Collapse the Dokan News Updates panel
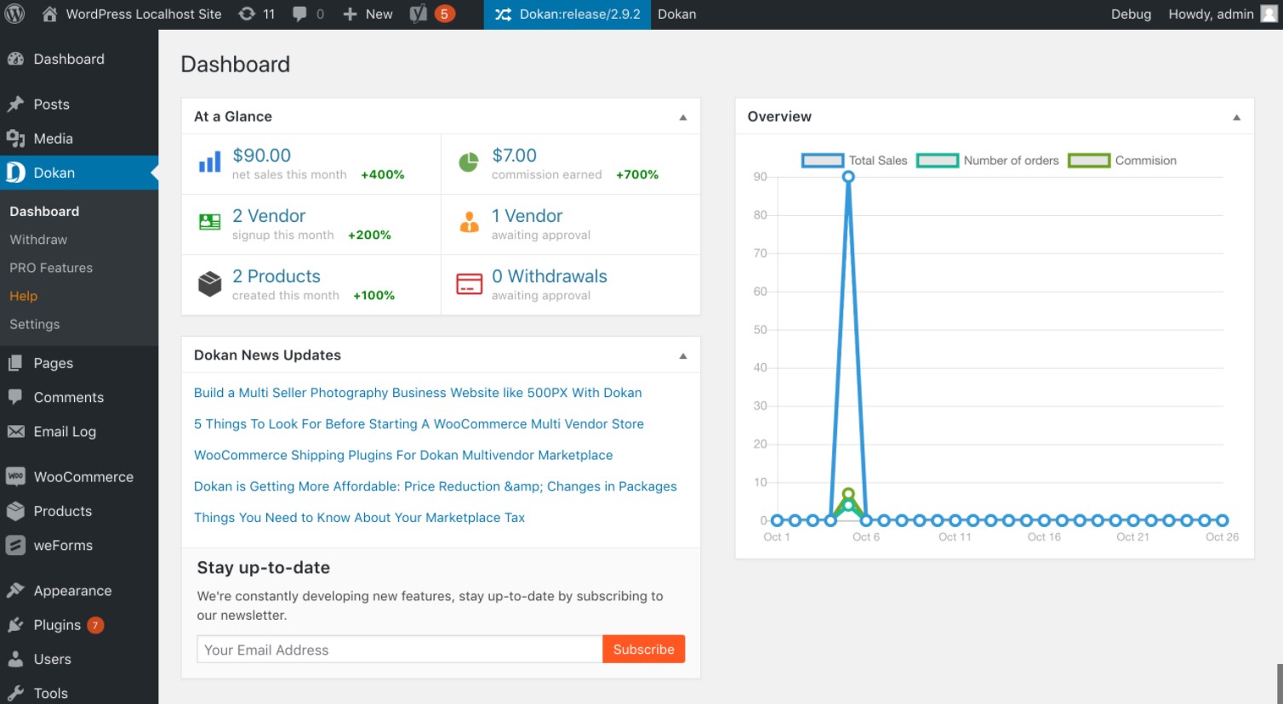The image size is (1283, 704). [x=682, y=356]
